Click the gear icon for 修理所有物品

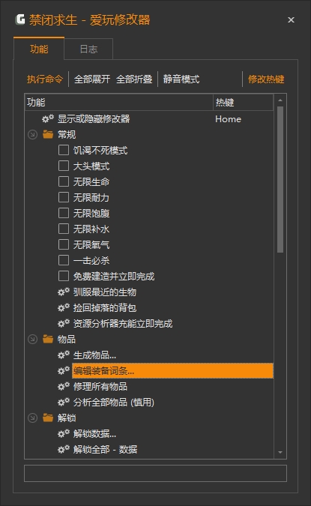tap(64, 386)
